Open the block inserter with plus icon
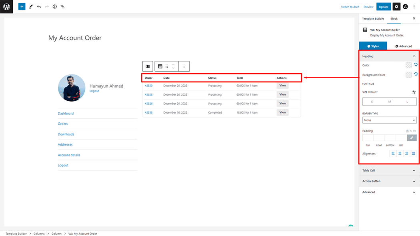Image resolution: width=420 pixels, height=236 pixels. tap(22, 6)
